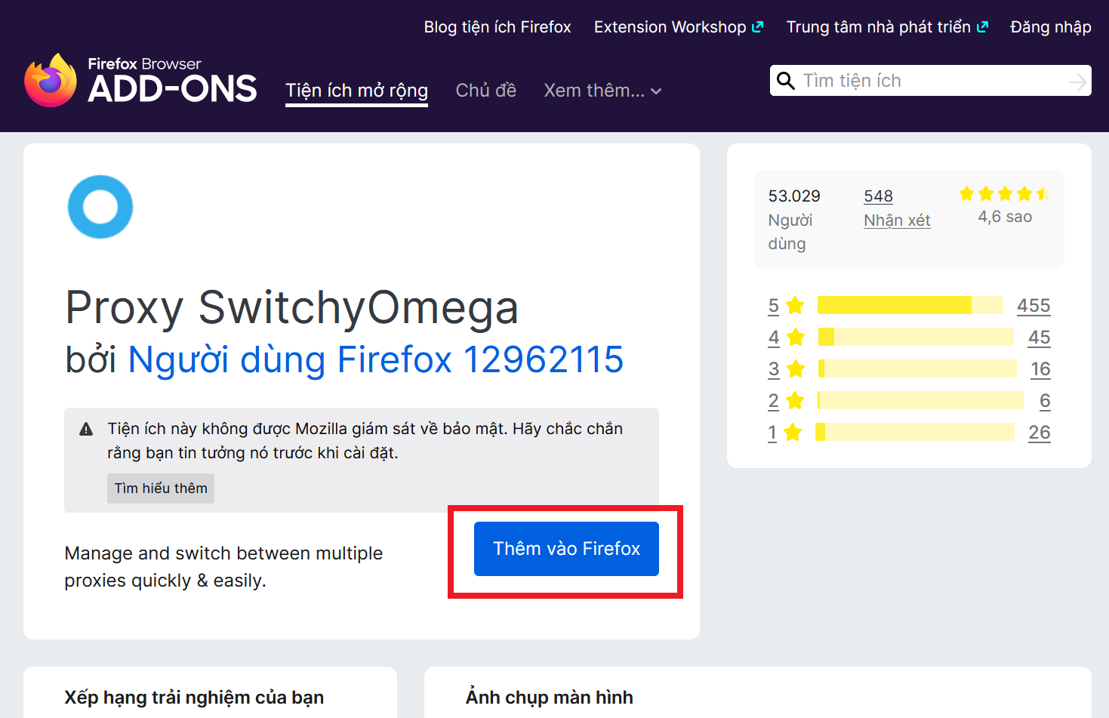The image size is (1109, 718).
Task: Click external link icon beside Extension Workshop
Action: [x=757, y=26]
